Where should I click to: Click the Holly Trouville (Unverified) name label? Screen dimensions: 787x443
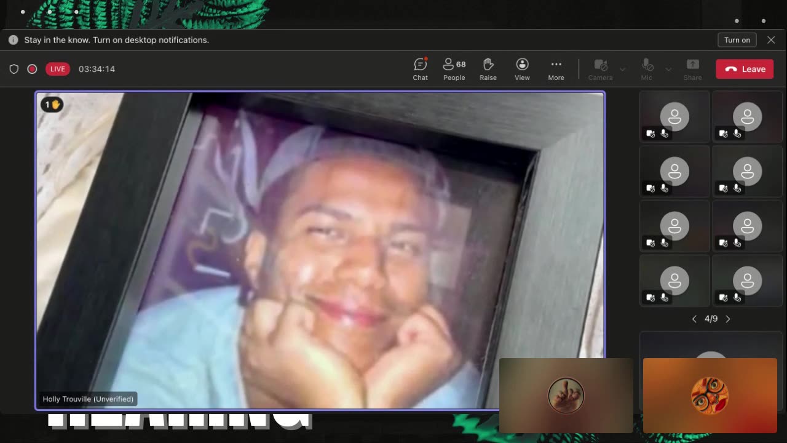pos(88,399)
